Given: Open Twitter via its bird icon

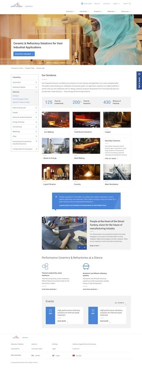Looking at the screenshot, I should (53, 355).
